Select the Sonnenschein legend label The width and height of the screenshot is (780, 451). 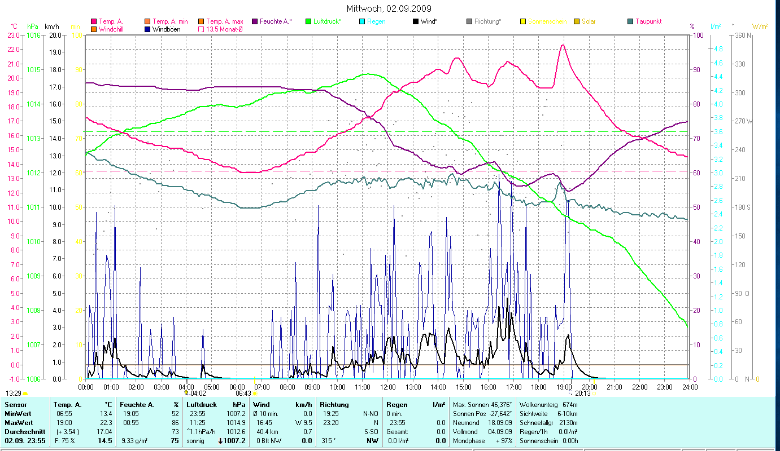(x=547, y=21)
